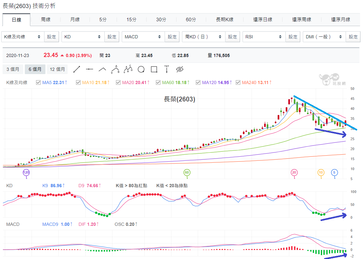364x259 pixels.
Task: Toggle the MA60 moving average checkbox
Action: [x=158, y=82]
